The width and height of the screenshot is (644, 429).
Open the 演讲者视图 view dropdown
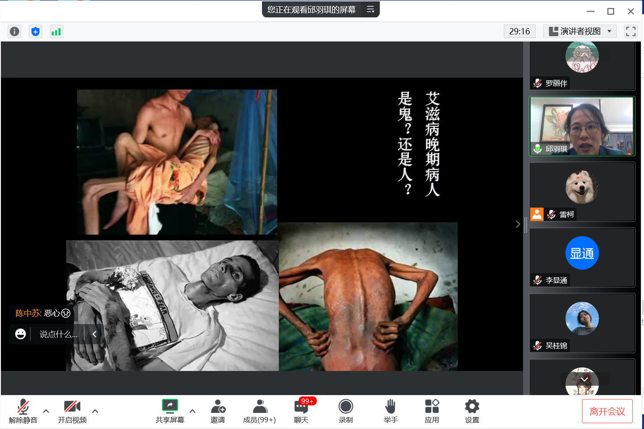pyautogui.click(x=580, y=31)
